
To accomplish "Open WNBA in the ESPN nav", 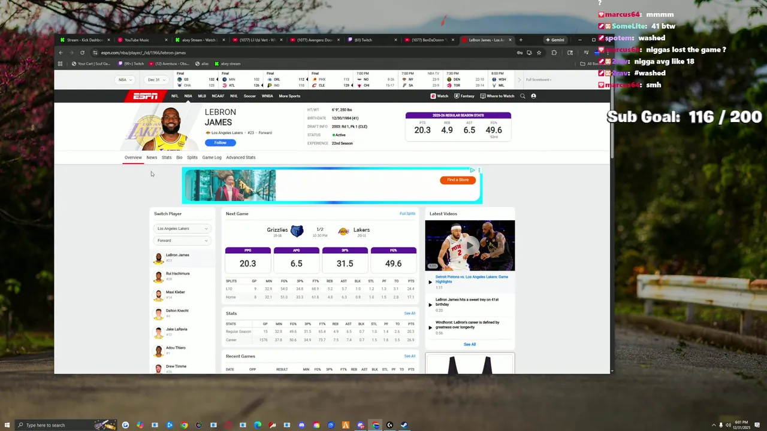I will [x=267, y=96].
